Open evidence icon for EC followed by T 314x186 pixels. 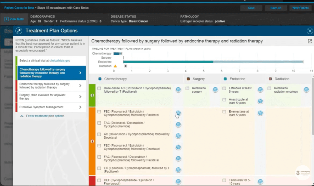[178, 170]
